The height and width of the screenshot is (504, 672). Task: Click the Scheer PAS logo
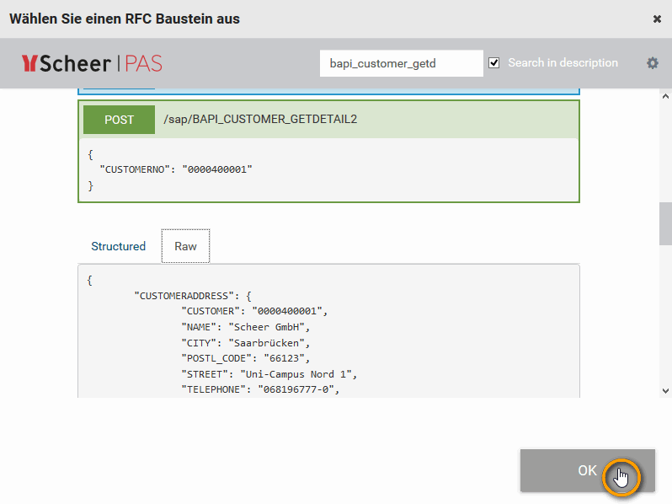pyautogui.click(x=91, y=63)
